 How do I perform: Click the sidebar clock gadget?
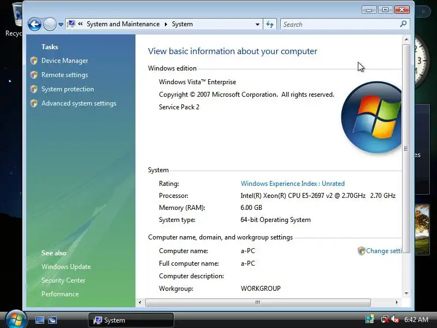click(x=421, y=61)
